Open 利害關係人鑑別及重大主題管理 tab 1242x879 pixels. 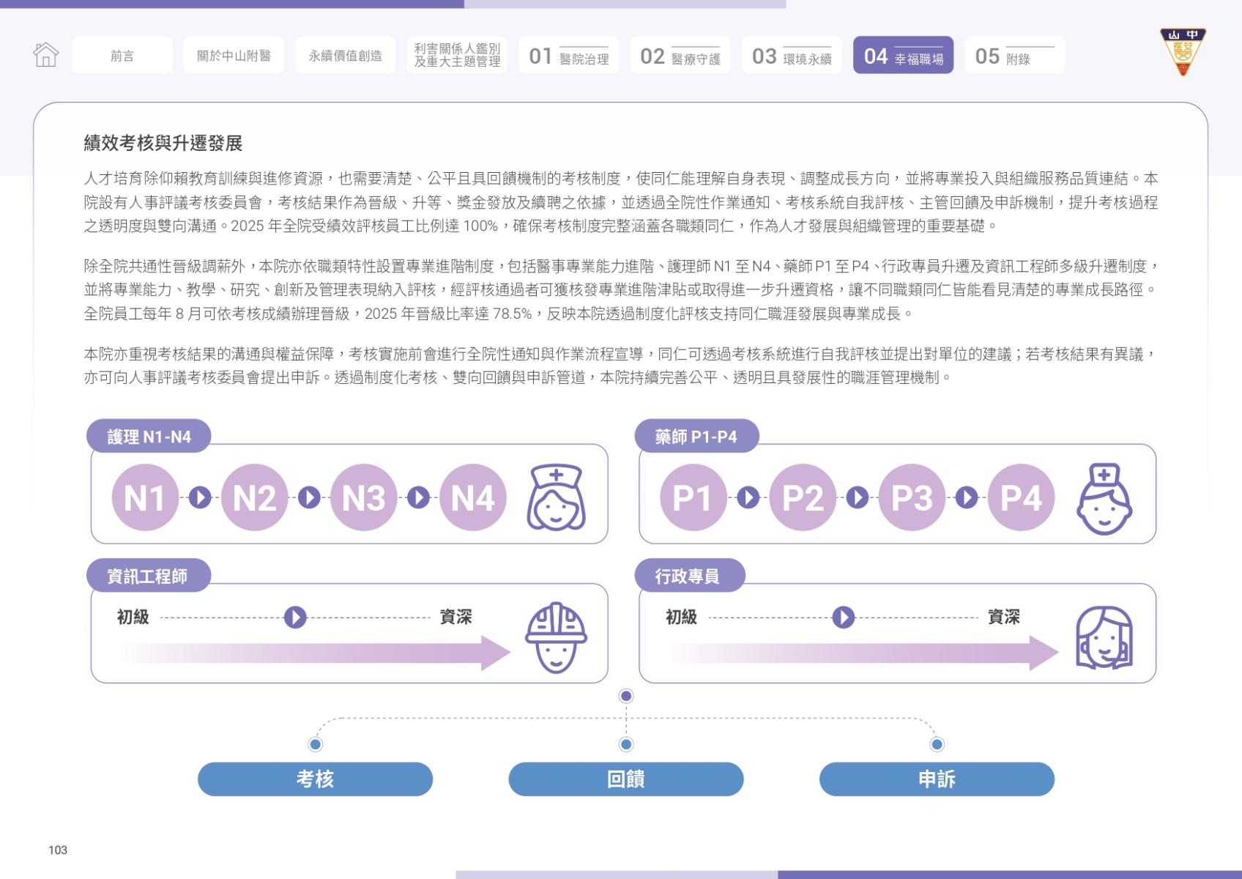click(x=457, y=55)
